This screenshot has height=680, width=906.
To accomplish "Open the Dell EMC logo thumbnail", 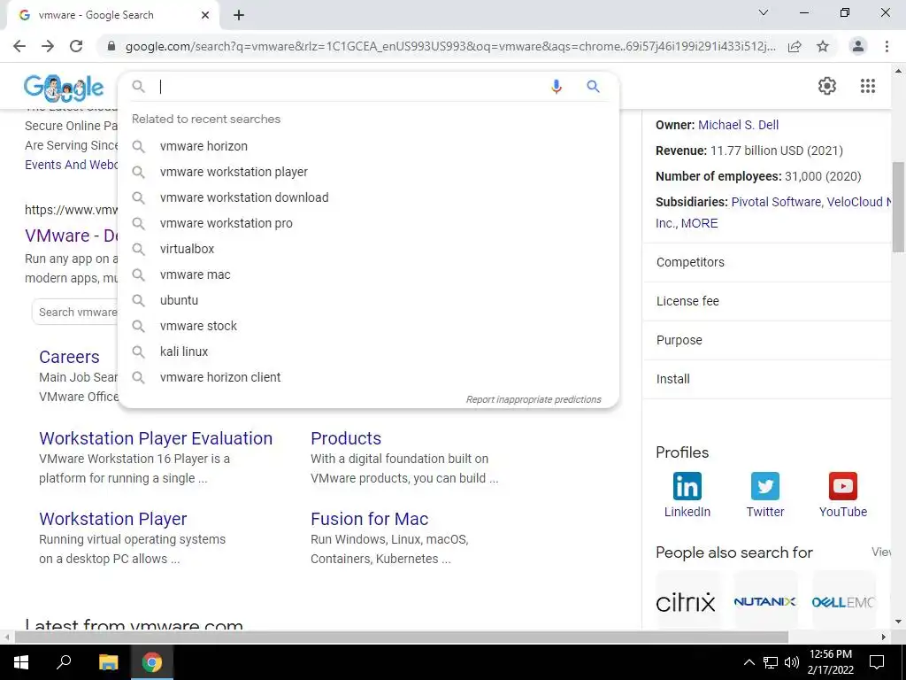I will pos(843,601).
